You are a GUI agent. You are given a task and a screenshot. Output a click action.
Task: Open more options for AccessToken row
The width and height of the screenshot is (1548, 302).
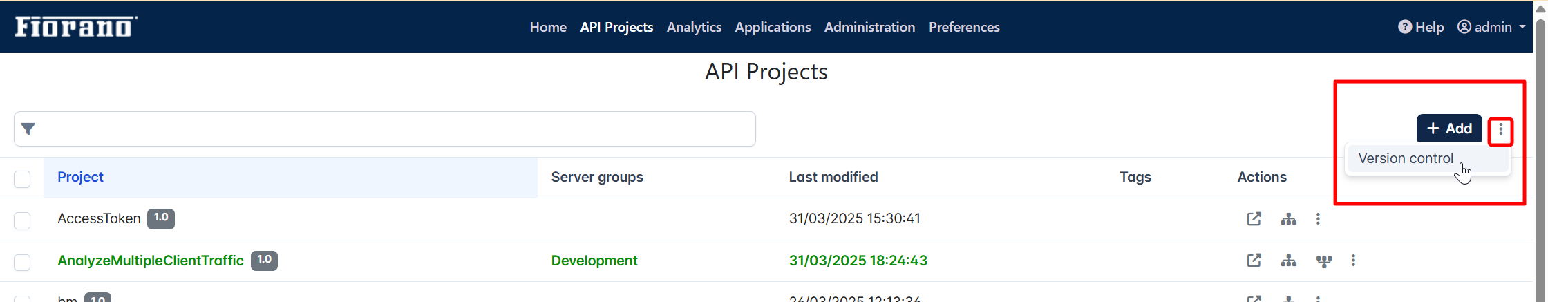1318,219
